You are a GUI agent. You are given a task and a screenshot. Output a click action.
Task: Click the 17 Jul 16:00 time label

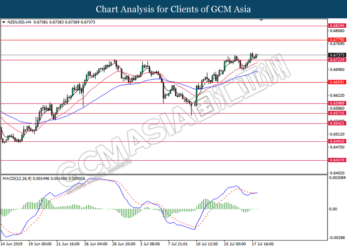[263, 244]
